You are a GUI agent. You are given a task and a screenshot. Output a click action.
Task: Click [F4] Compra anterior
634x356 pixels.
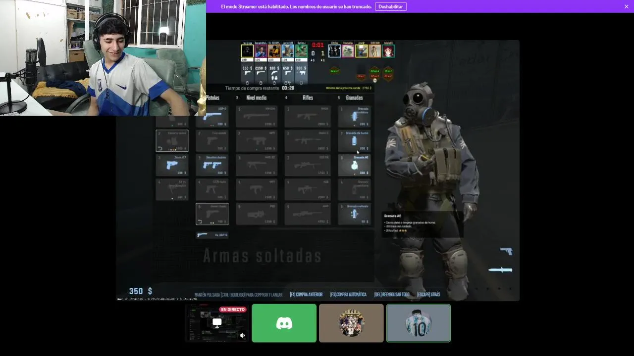(306, 295)
